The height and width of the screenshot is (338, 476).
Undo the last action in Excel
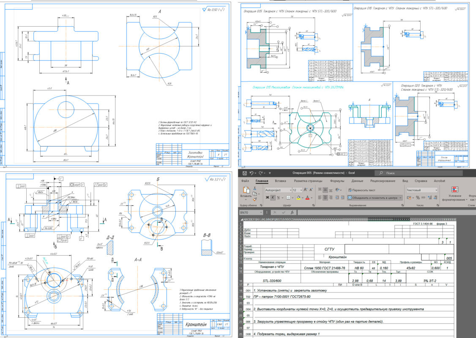252,173
